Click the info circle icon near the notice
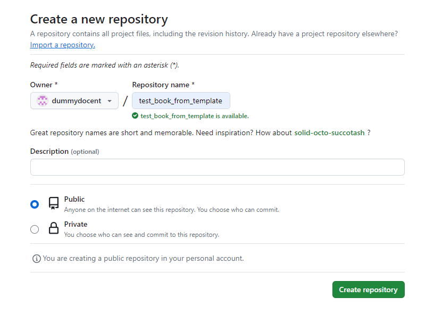The image size is (434, 314). coord(36,258)
